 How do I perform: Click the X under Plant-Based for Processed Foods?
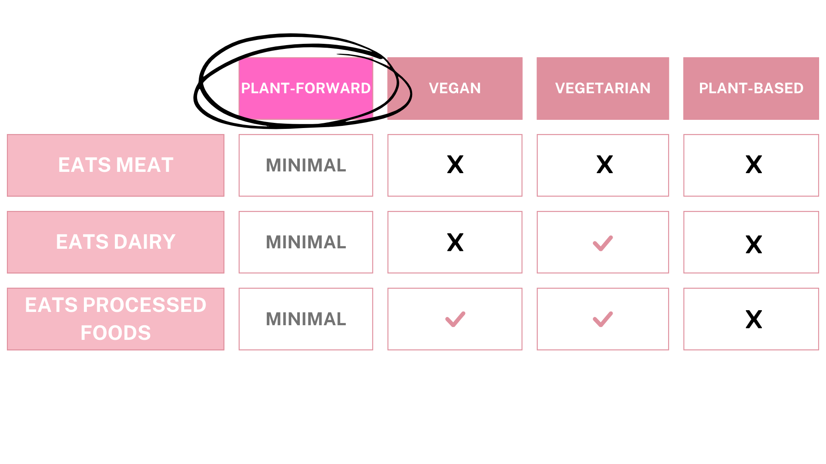(x=754, y=320)
